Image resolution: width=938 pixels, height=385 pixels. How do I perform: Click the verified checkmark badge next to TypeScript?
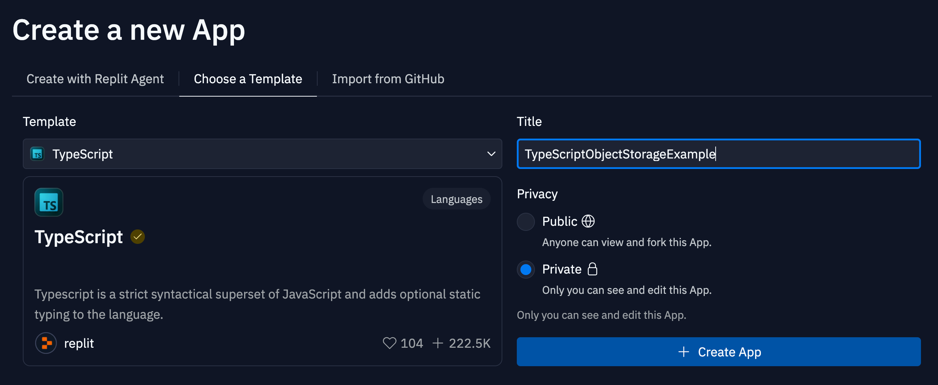click(138, 237)
